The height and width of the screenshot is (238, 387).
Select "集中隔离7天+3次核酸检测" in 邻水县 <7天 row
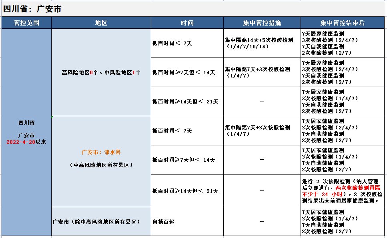[x=262, y=131]
